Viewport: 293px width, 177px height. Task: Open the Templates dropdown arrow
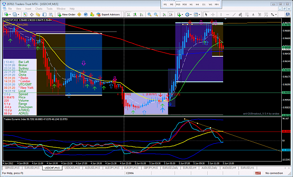pos(199,15)
